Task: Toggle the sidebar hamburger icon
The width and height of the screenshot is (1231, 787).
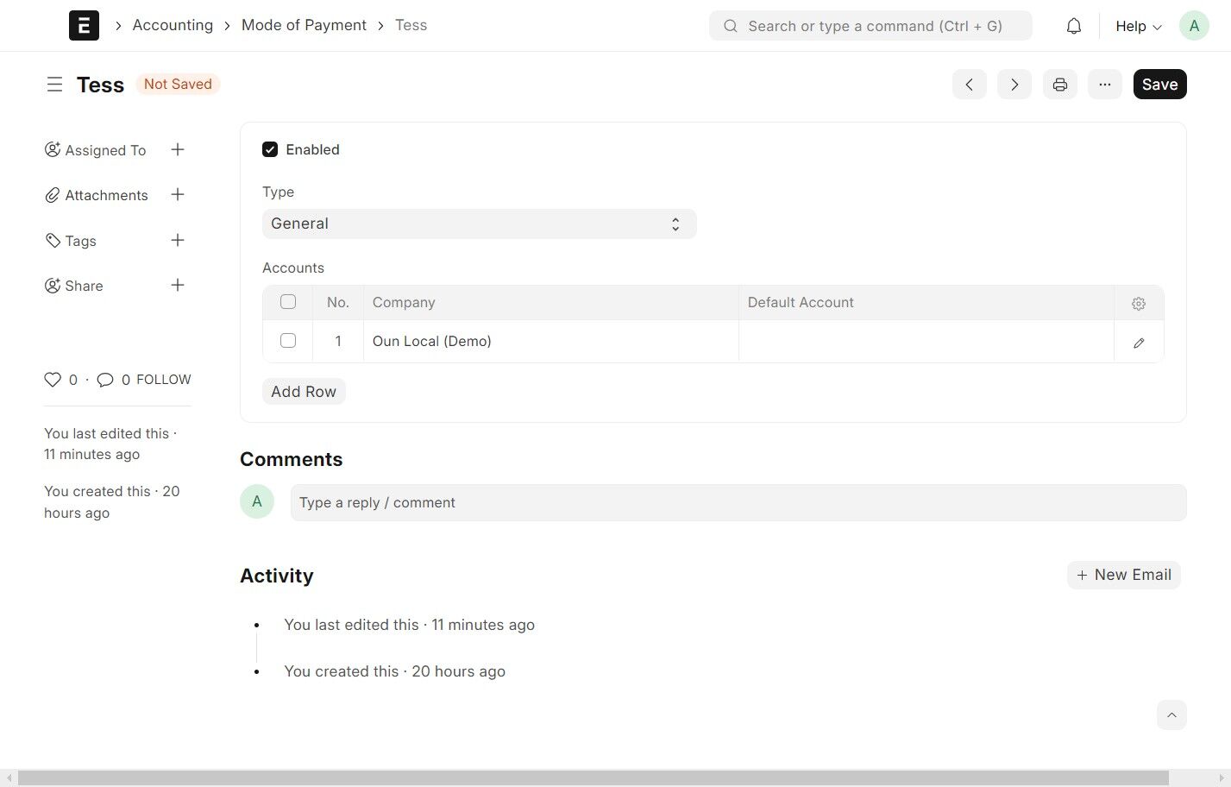Action: click(x=54, y=85)
